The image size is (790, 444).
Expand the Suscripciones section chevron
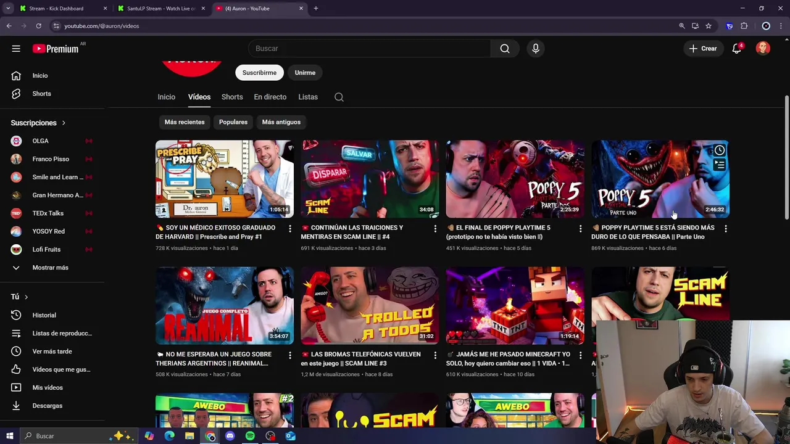pos(63,123)
